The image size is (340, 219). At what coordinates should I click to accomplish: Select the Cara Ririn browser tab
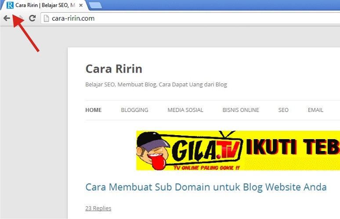[x=45, y=5]
